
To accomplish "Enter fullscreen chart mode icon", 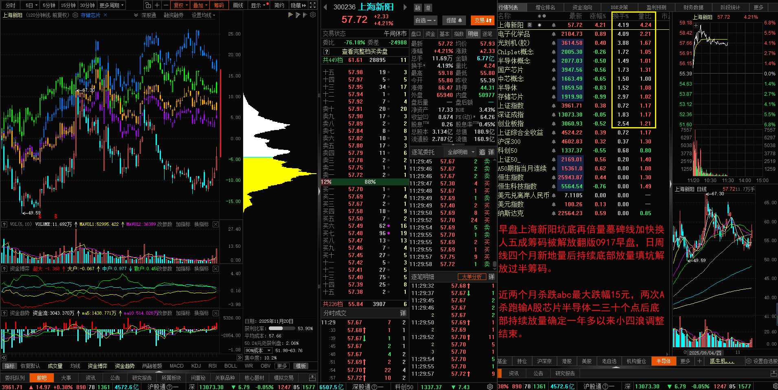I will click(313, 5).
